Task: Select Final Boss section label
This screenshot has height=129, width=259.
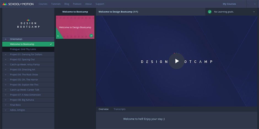Action: pyautogui.click(x=15, y=105)
